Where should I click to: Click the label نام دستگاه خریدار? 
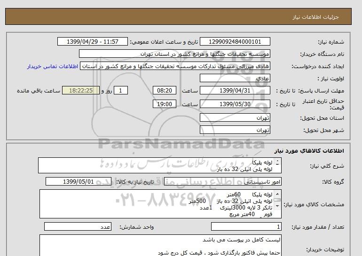coord(323,54)
